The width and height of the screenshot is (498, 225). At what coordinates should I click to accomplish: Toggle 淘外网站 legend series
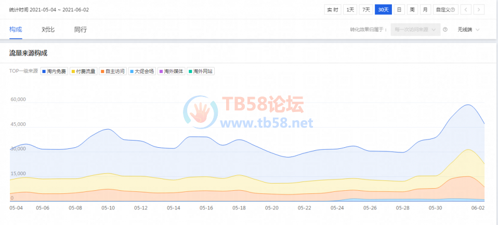coord(201,71)
